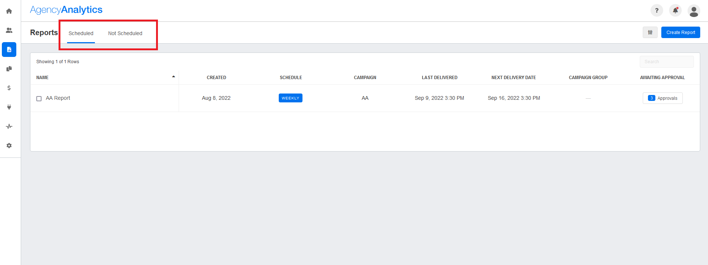Open the AA Report name link
The height and width of the screenshot is (265, 708).
pos(58,98)
